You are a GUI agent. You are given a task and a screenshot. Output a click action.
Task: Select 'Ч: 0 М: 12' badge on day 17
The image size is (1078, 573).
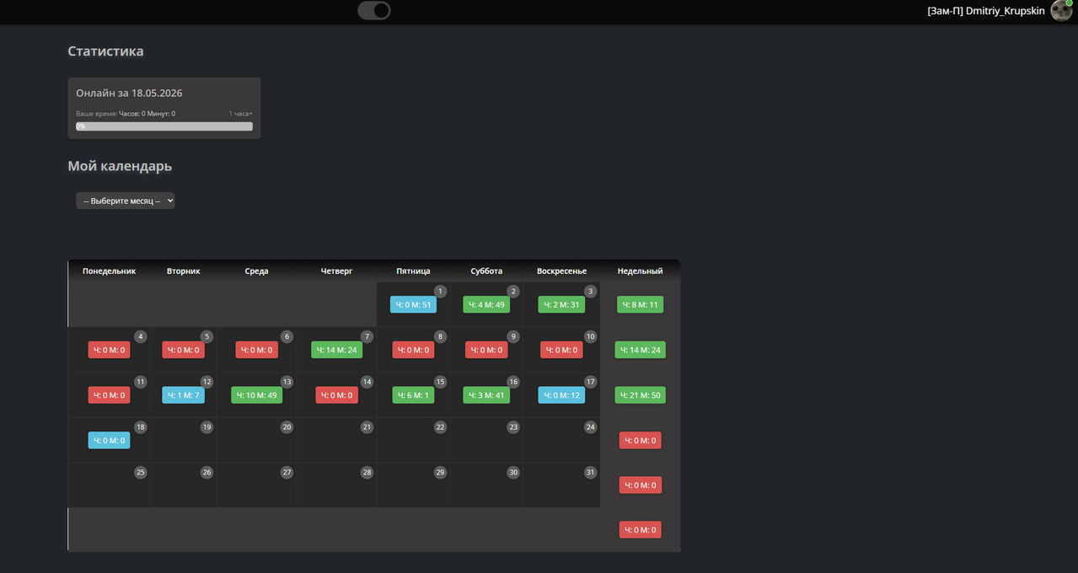pos(561,394)
